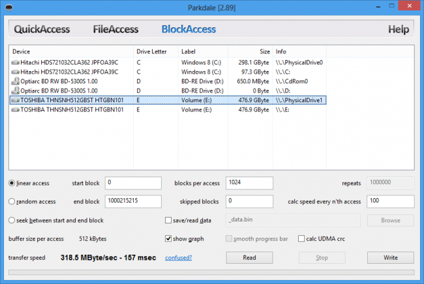Enable the save/read data checkbox
The image size is (424, 284).
coord(169,220)
